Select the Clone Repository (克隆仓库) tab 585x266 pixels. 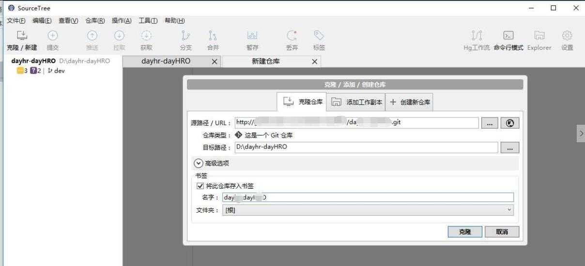point(302,102)
